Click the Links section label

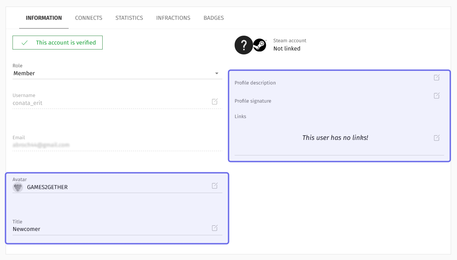point(240,116)
